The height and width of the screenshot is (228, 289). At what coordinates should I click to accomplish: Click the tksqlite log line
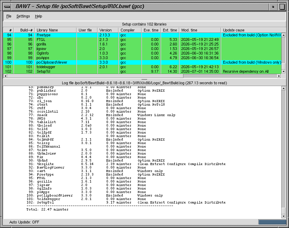pos(127,164)
